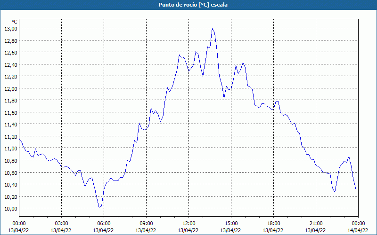Click the 10,20 y-axis value

[11, 196]
